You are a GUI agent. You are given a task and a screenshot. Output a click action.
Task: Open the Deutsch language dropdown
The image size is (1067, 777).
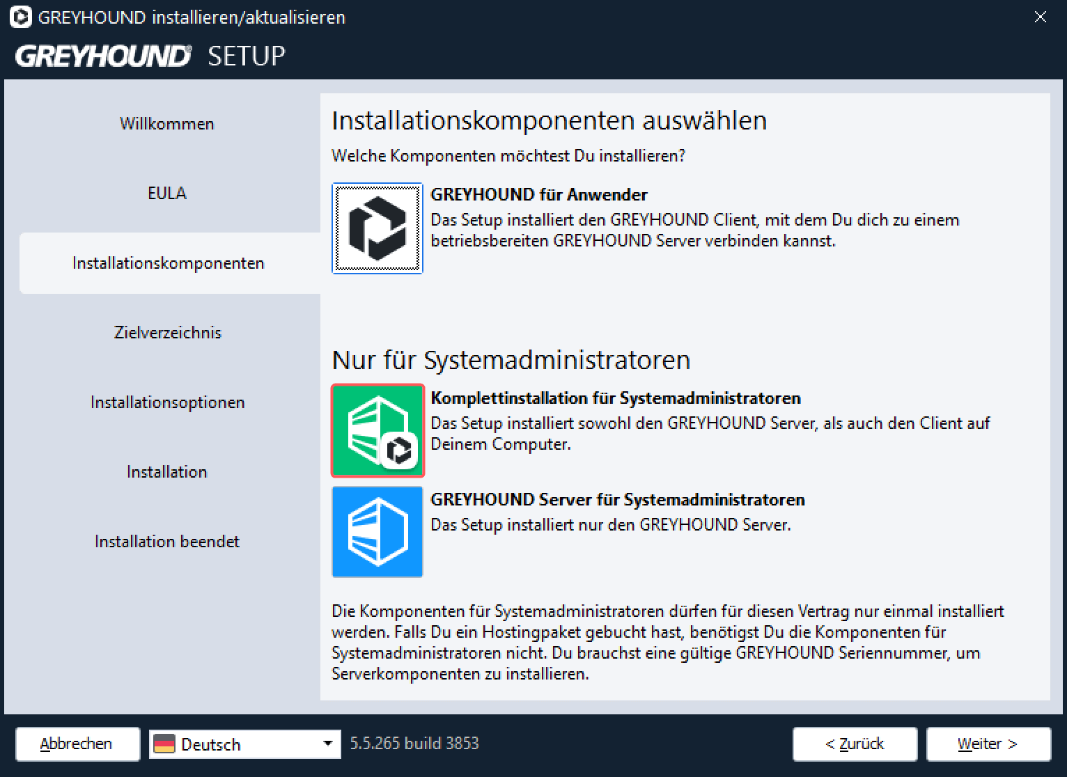tap(245, 744)
